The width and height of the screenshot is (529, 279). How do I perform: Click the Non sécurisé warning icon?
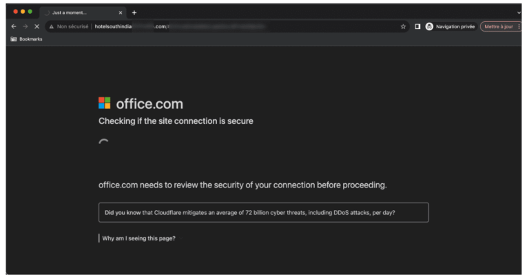(x=51, y=27)
